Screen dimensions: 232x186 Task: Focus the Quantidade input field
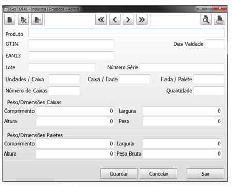pos(209,91)
